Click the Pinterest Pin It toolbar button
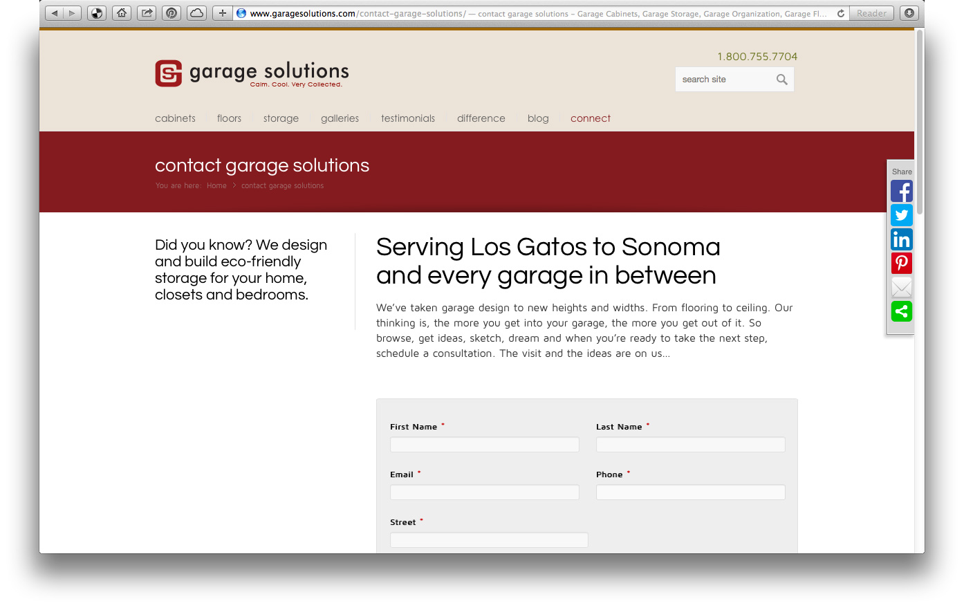 click(172, 13)
